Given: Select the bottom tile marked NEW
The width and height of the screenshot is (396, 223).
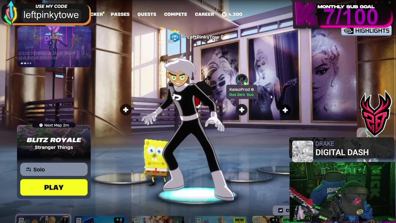Looking at the screenshot, I should 220,220.
